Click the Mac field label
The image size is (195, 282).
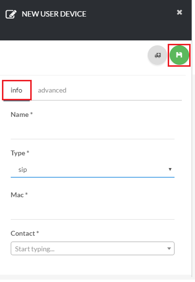point(19,195)
